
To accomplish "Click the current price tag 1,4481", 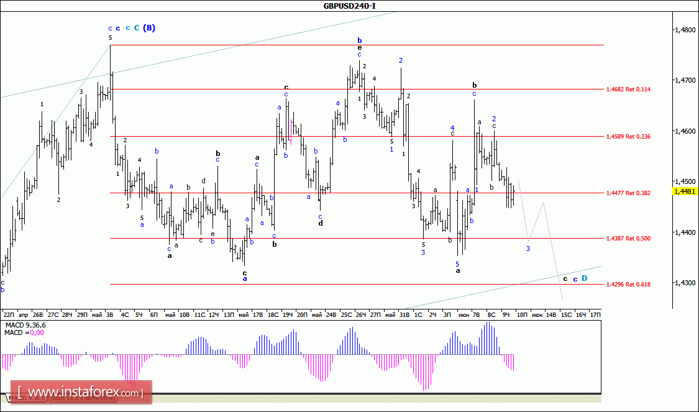I will pos(685,191).
